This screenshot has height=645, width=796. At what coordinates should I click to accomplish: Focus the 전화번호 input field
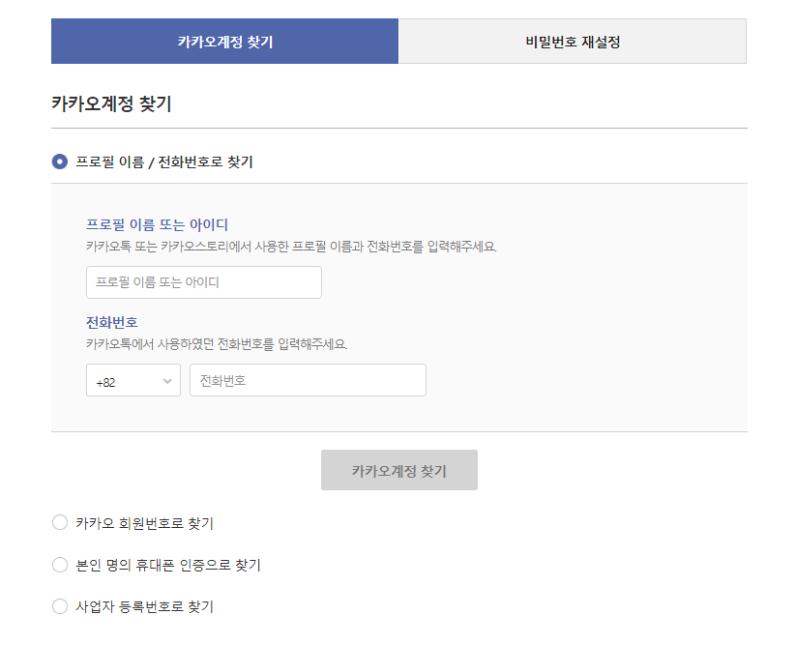tap(308, 380)
